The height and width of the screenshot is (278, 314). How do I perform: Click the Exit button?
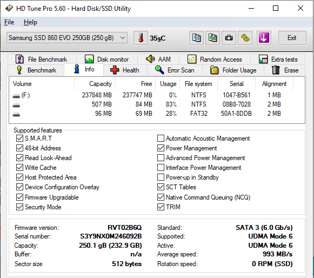tap(292, 38)
